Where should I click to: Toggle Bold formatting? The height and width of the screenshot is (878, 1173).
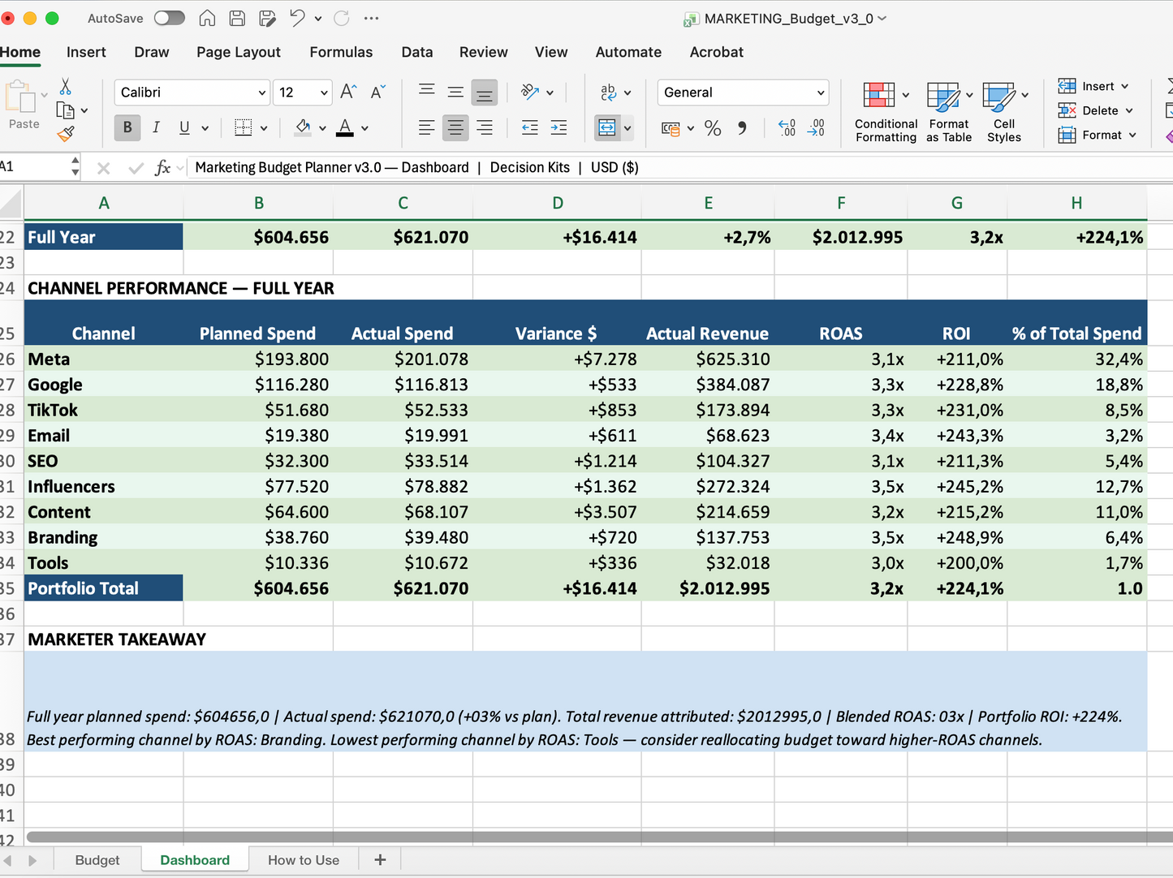coord(127,127)
